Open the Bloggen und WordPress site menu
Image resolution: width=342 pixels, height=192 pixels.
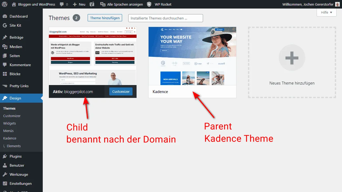[33, 4]
